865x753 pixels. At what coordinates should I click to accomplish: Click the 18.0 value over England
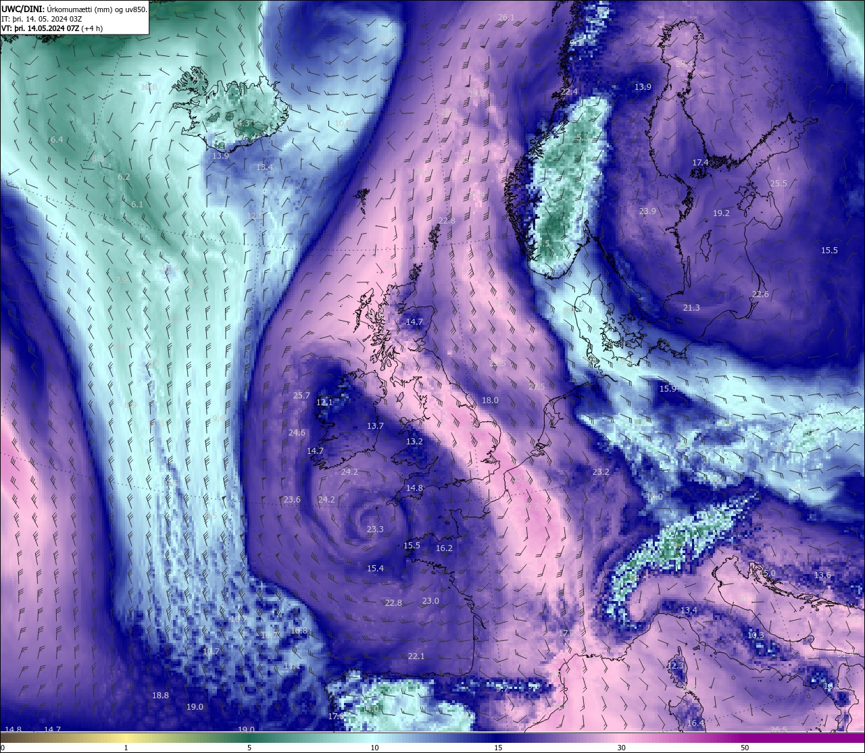pyautogui.click(x=490, y=400)
